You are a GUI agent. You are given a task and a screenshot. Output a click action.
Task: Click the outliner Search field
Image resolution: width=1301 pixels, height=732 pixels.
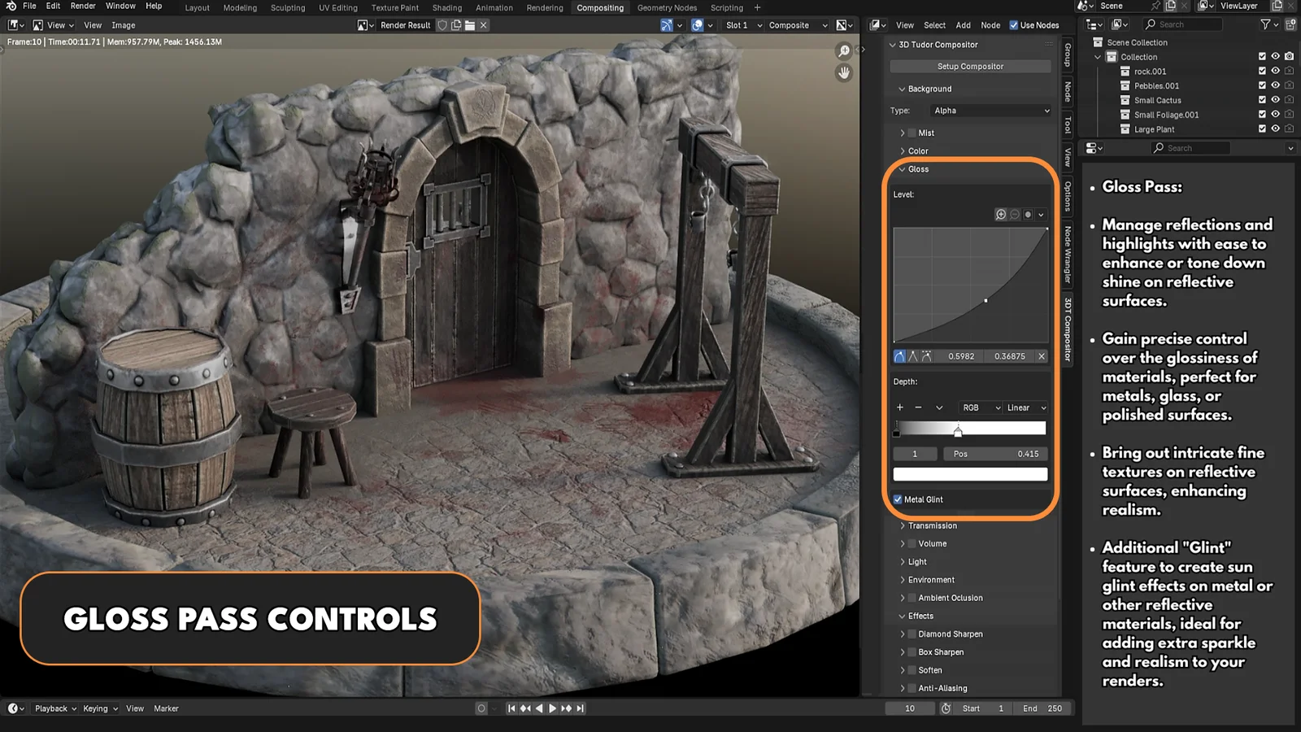1190,147
